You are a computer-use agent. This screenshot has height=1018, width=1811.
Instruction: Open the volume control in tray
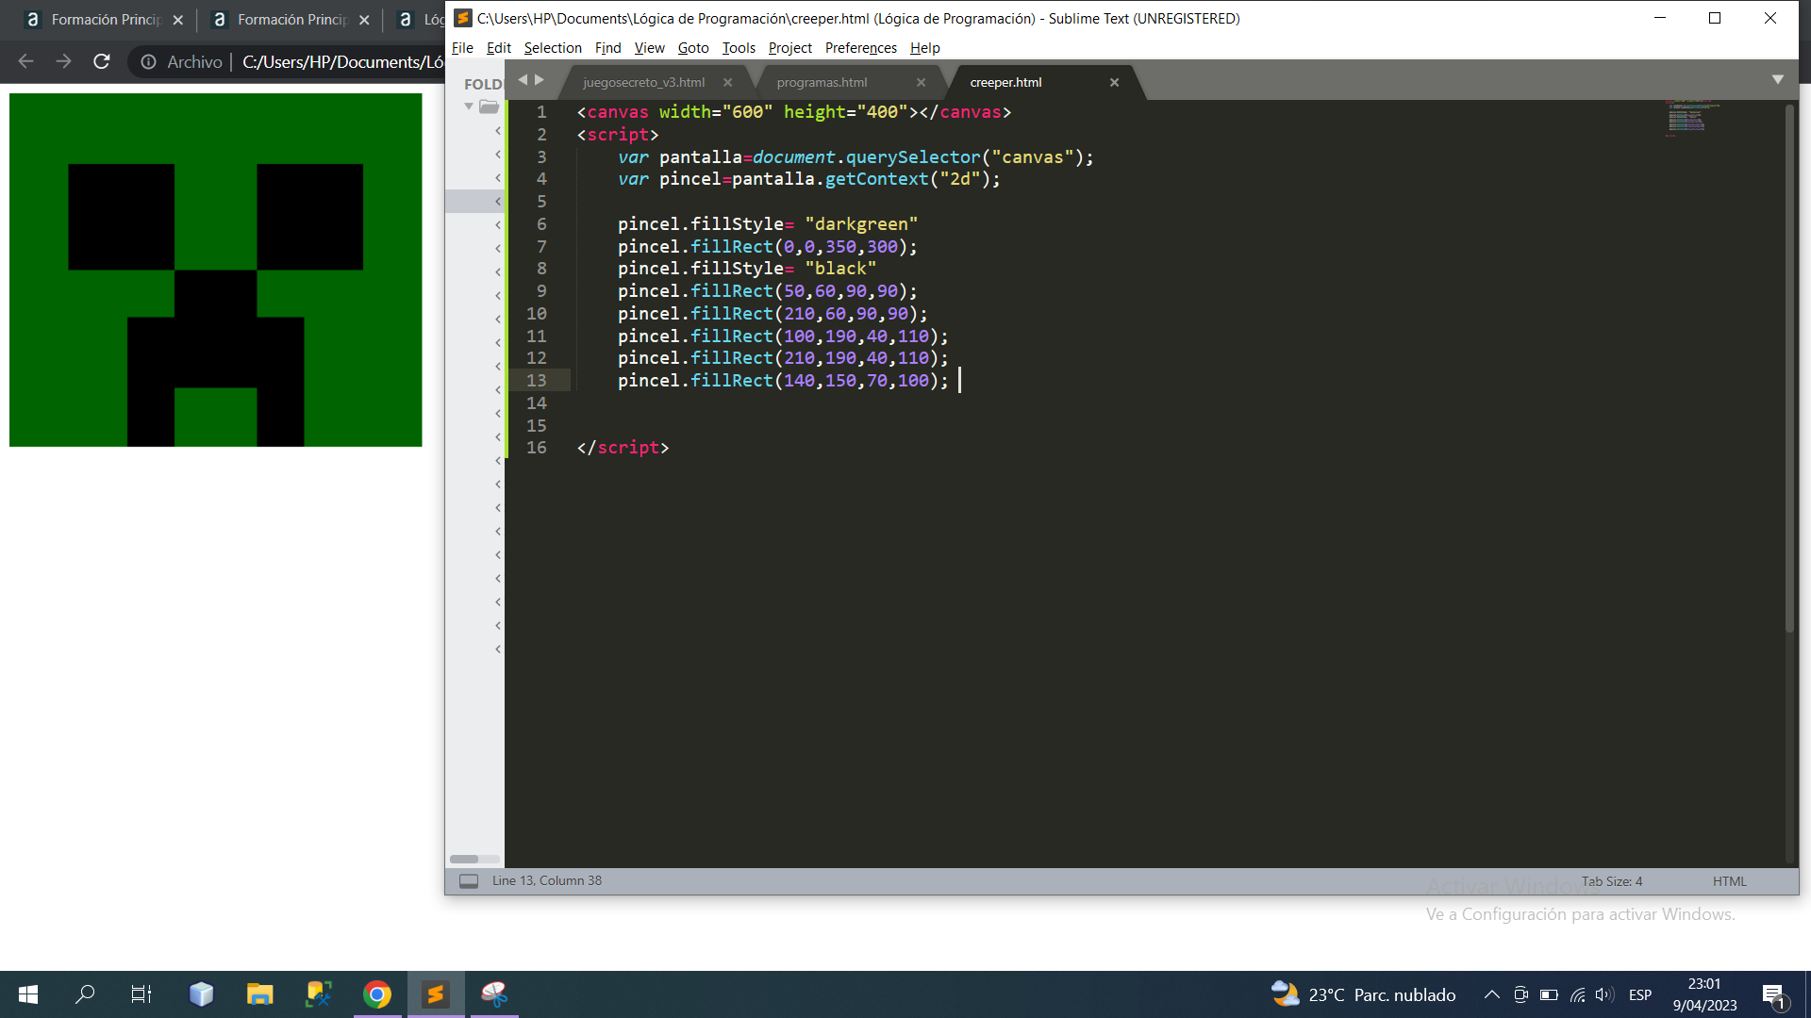(x=1604, y=994)
